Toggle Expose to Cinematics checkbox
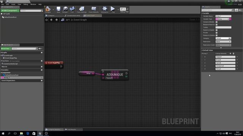This screenshot has height=136, width=243. [216, 35]
